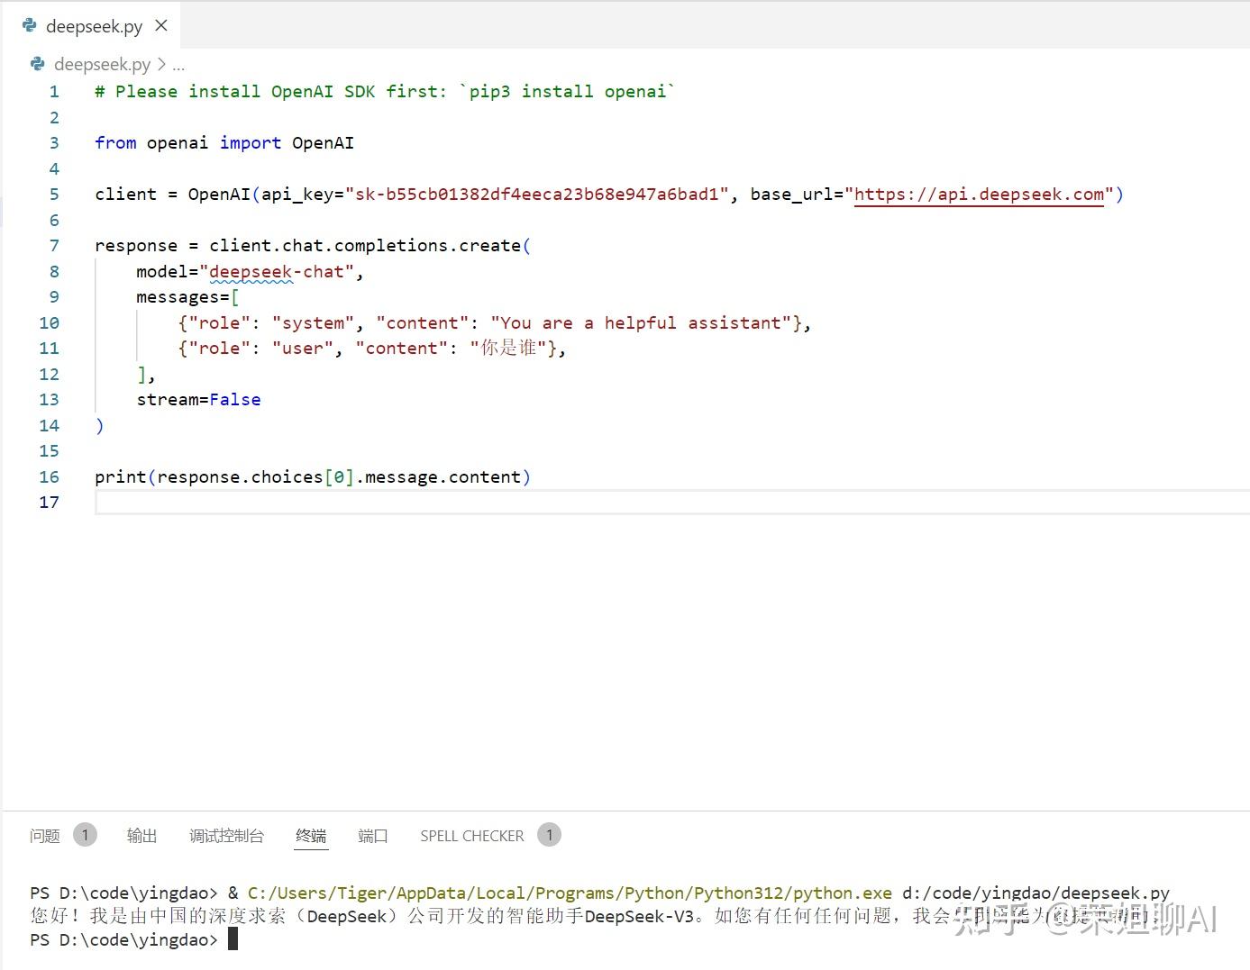The width and height of the screenshot is (1250, 970).
Task: Expand the breadcrumb chevron after deepseek.py
Action: pos(161,65)
